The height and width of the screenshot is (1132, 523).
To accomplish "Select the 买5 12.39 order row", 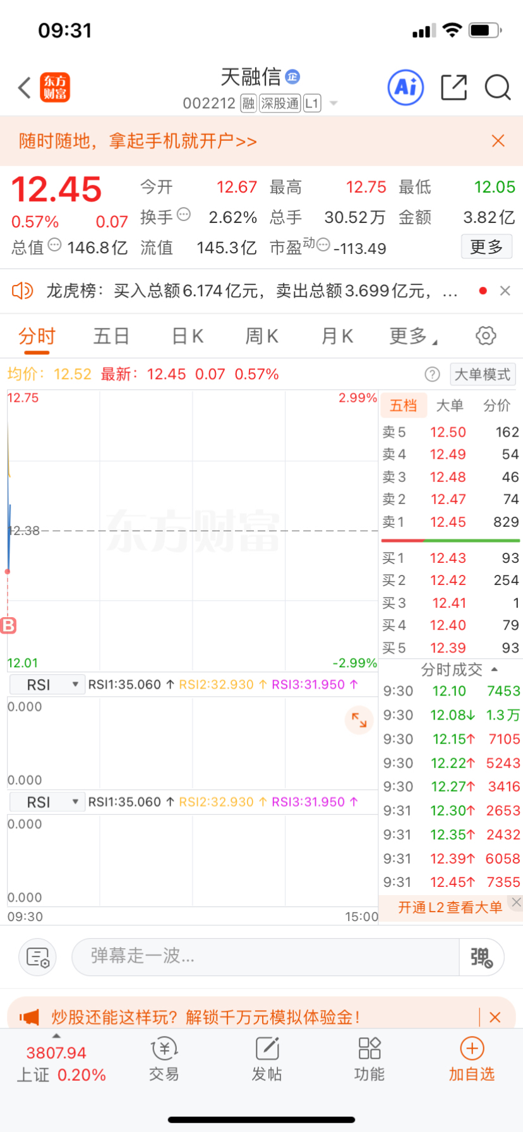I will (x=450, y=647).
